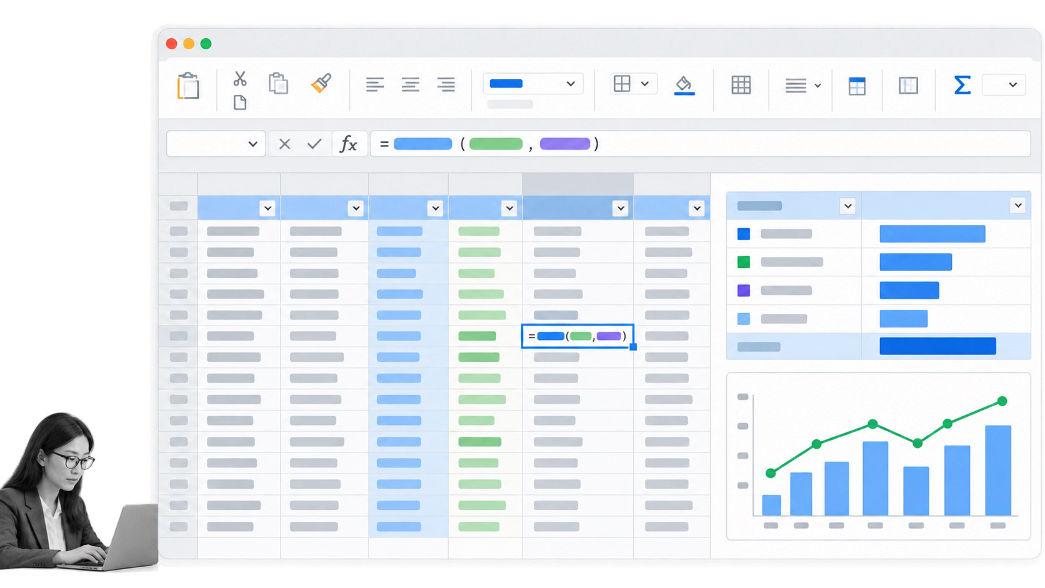Click the Borders grid icon

coord(622,84)
